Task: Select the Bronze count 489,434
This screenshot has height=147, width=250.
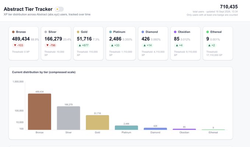Action: (21, 39)
